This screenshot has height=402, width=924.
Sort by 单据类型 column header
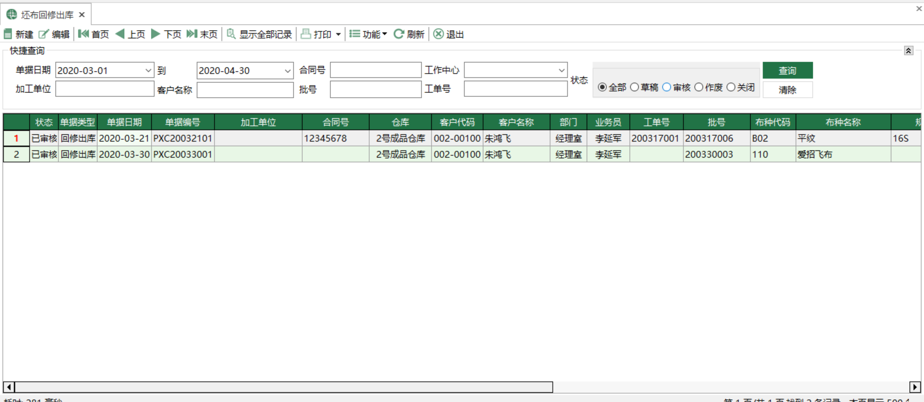(78, 122)
